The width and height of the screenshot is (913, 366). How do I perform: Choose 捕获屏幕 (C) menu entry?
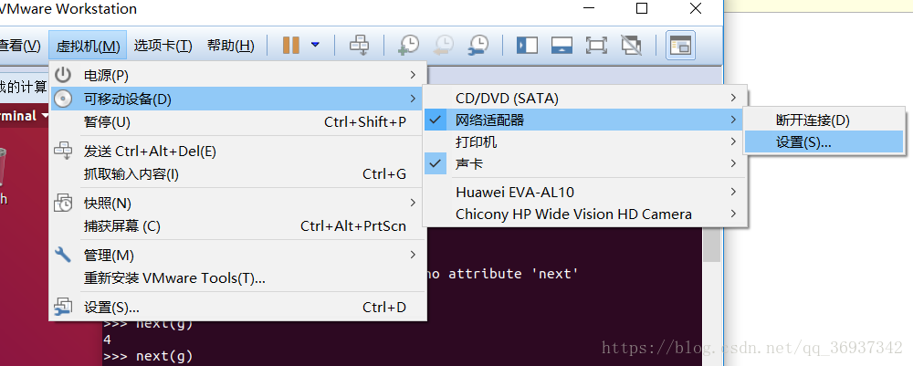pos(237,225)
